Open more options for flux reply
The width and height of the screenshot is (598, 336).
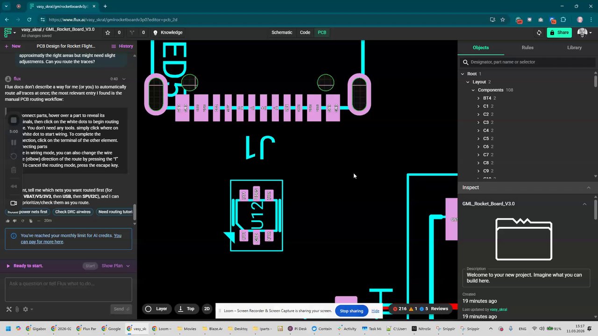tap(39, 221)
